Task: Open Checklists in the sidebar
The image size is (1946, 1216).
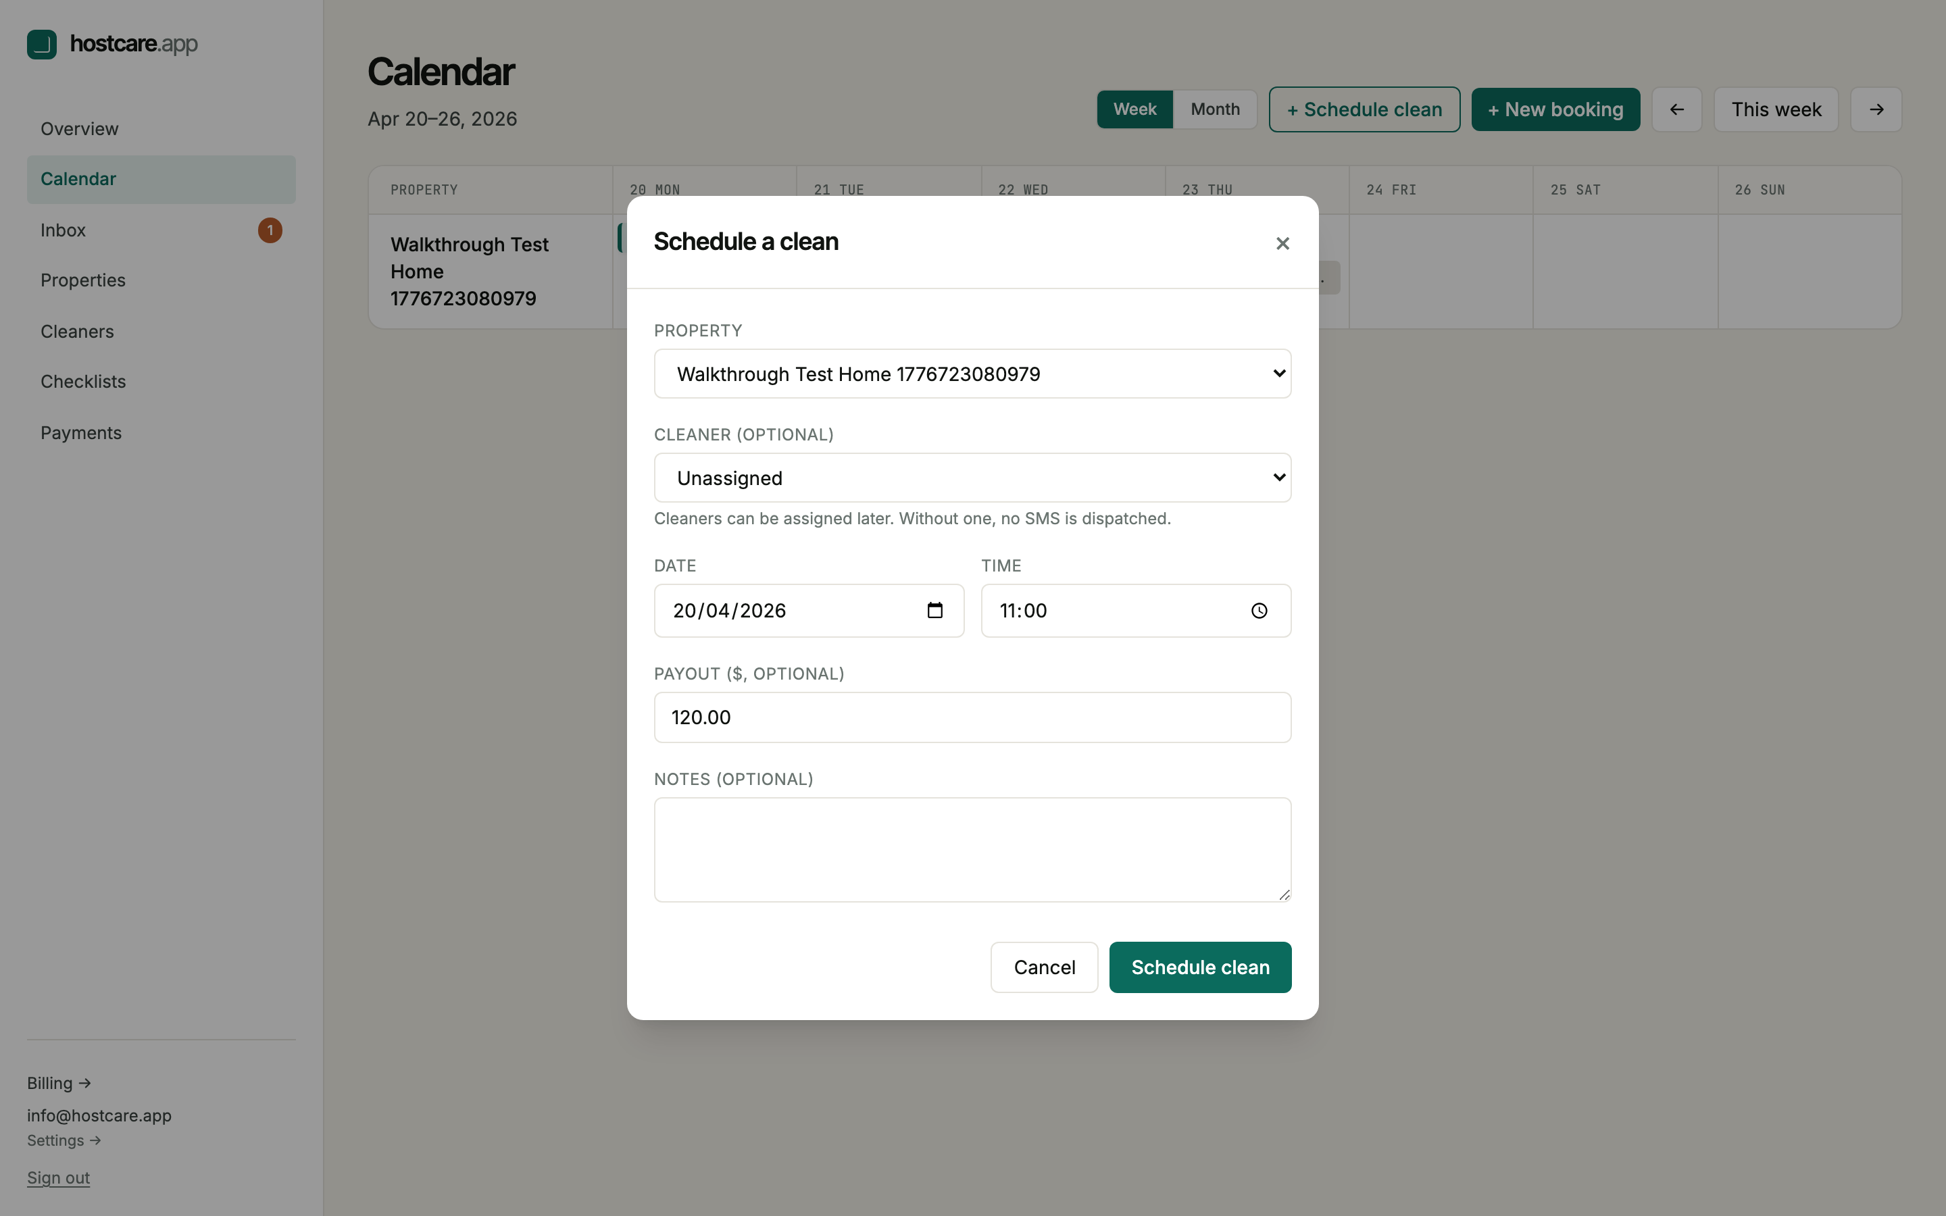Action: [84, 382]
